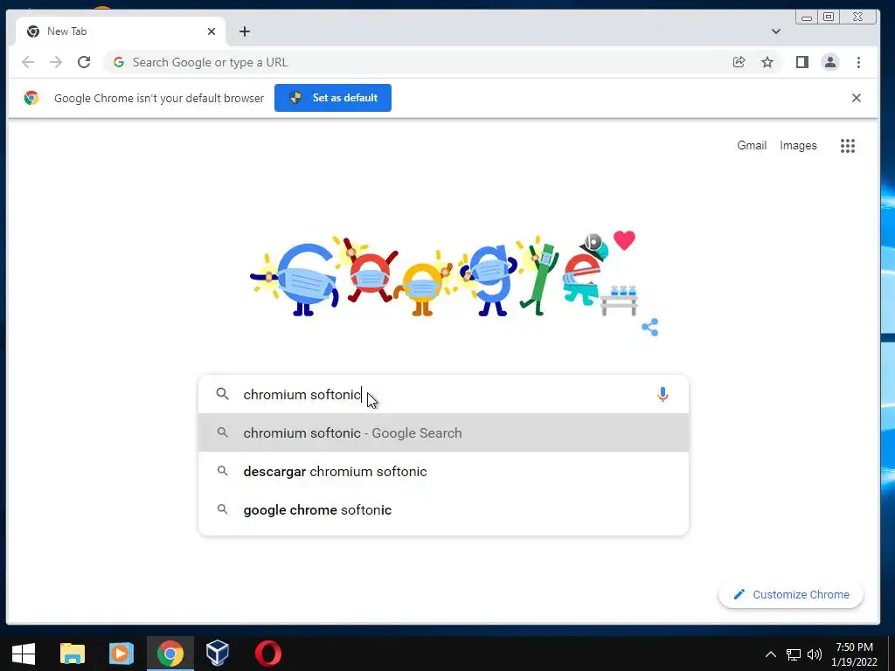Click the Google icon in the address bar
895x671 pixels.
pyautogui.click(x=119, y=62)
